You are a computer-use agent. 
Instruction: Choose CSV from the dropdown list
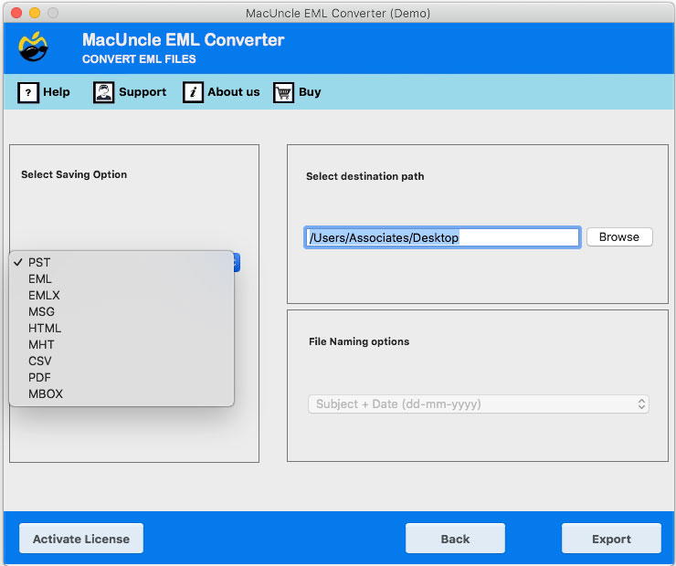121,361
